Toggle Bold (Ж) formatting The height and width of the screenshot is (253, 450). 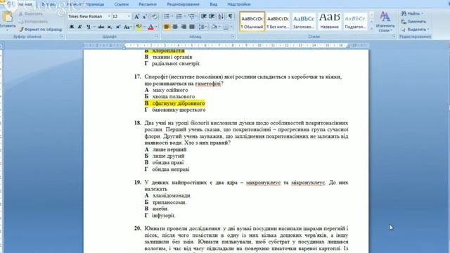tap(72, 27)
